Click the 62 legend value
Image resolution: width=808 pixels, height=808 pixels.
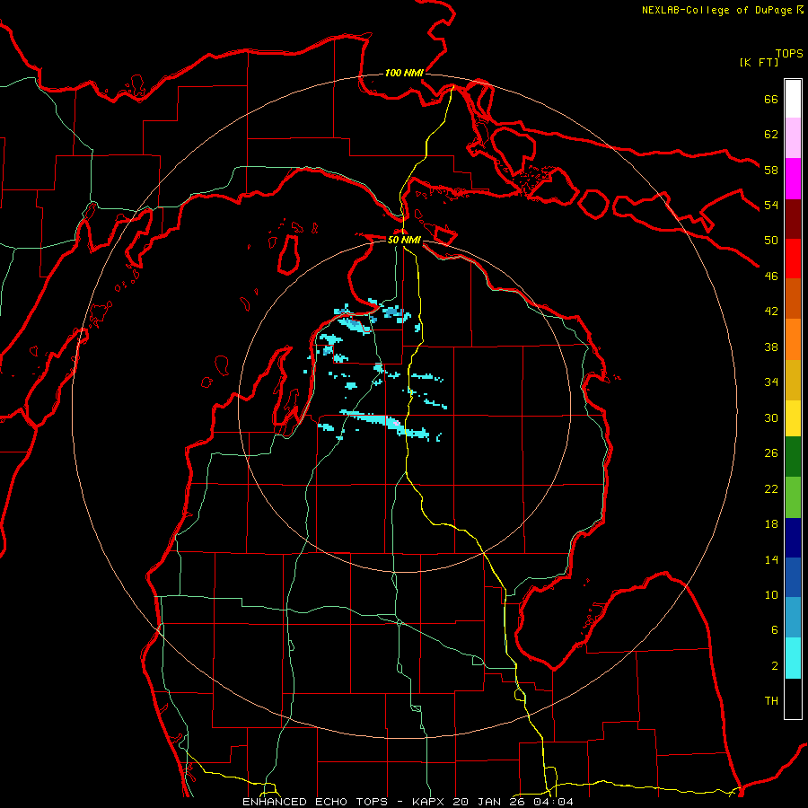tap(771, 135)
